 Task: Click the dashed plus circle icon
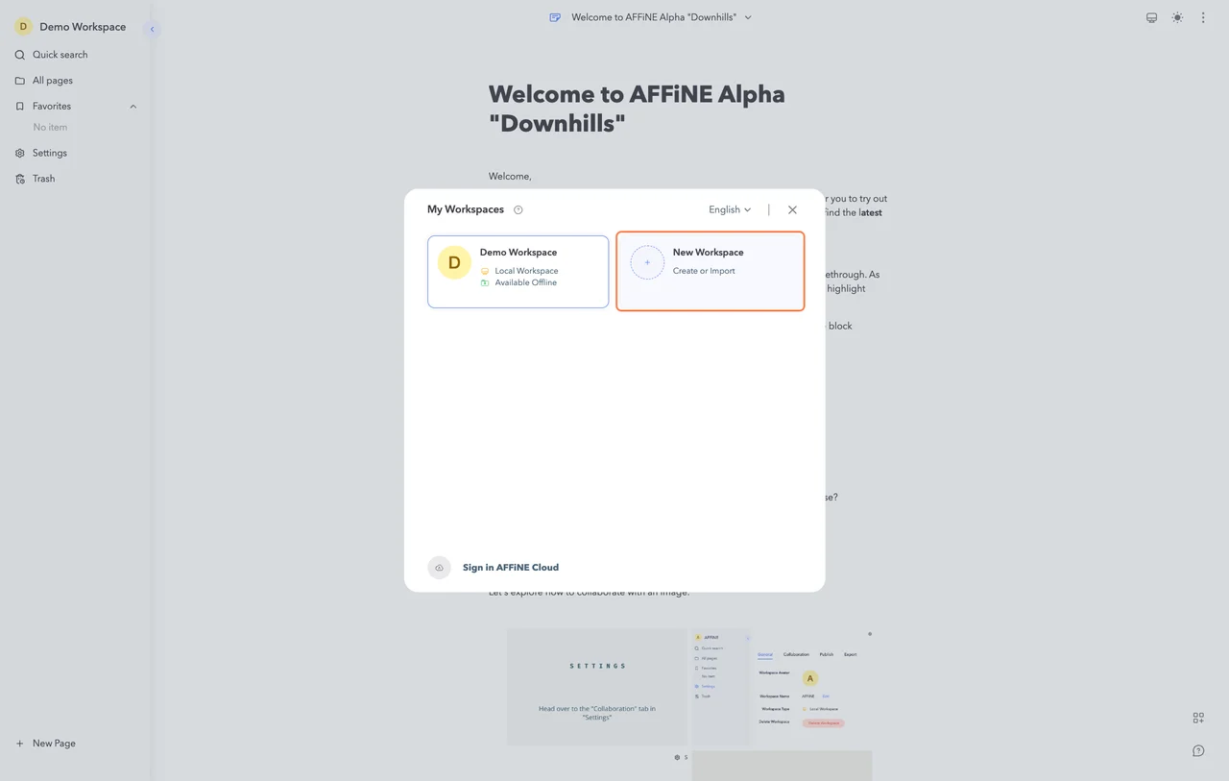click(647, 262)
